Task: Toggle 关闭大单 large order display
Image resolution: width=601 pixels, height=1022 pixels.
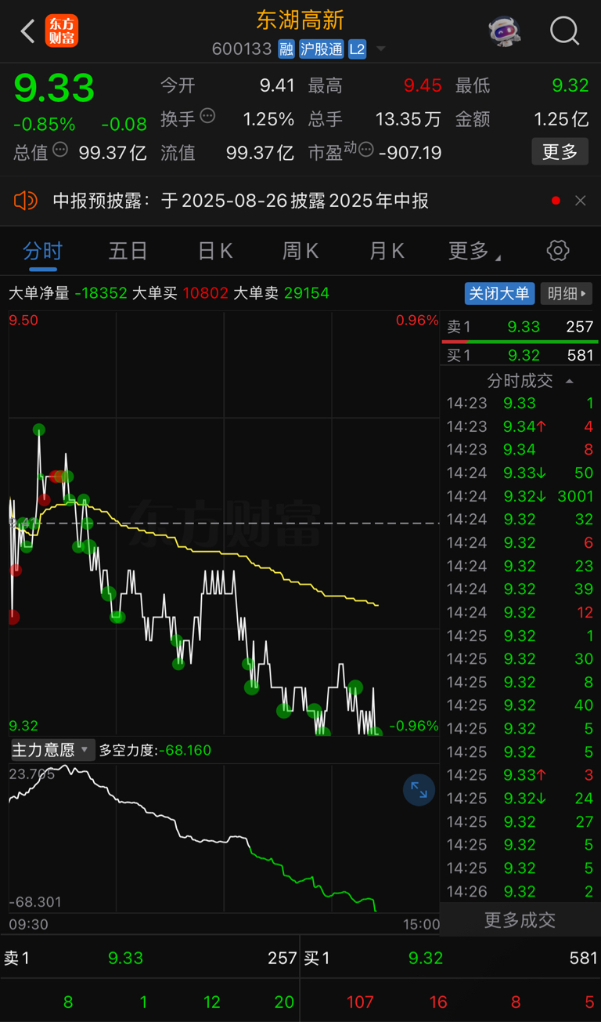Action: [500, 293]
